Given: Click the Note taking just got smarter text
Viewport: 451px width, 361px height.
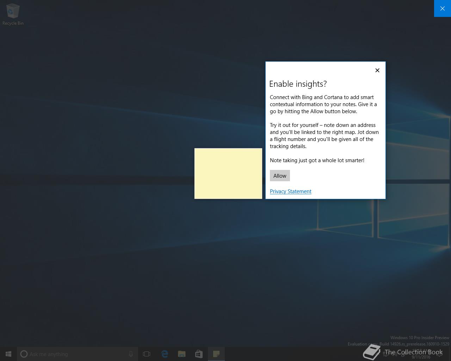Looking at the screenshot, I should click(317, 160).
